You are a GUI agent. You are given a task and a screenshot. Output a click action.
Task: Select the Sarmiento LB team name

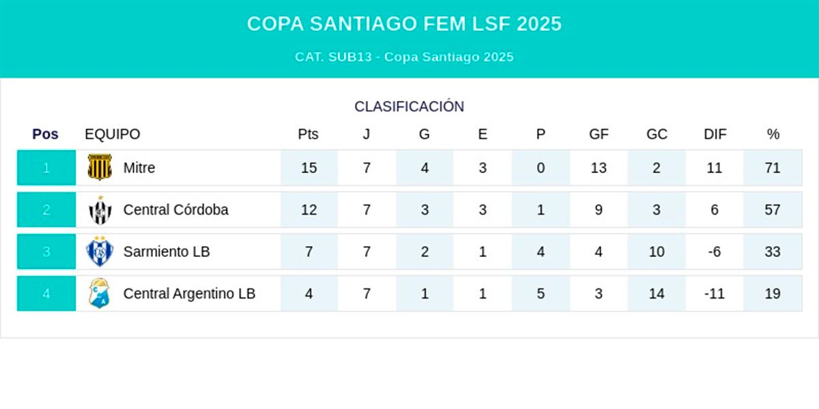(167, 252)
